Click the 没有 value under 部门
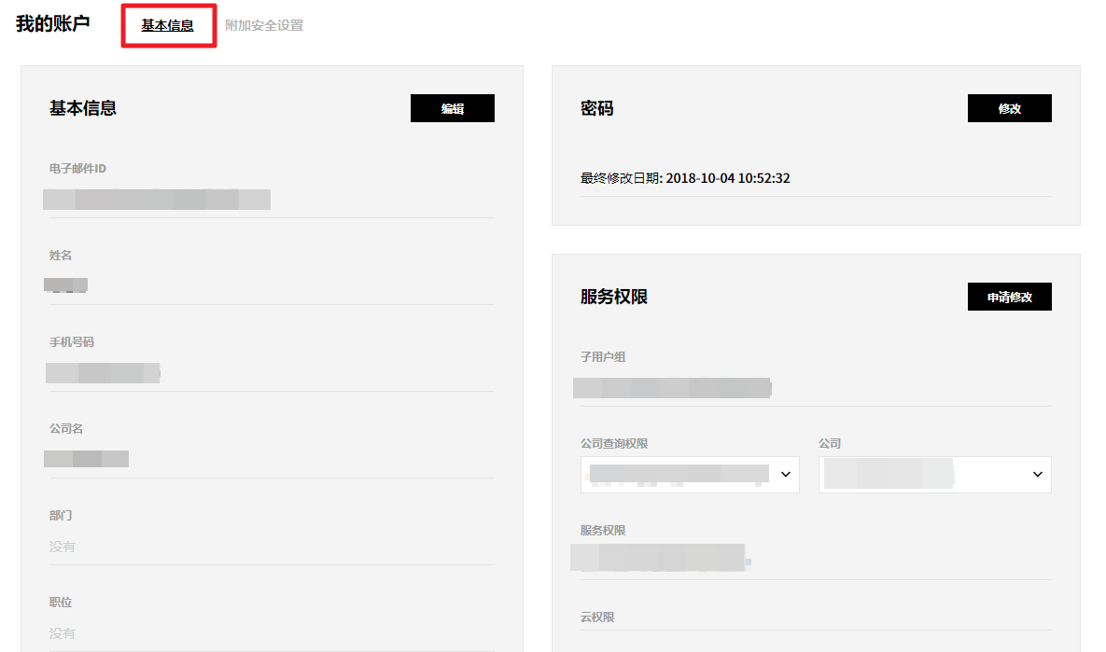This screenshot has height=652, width=1106. (x=63, y=547)
